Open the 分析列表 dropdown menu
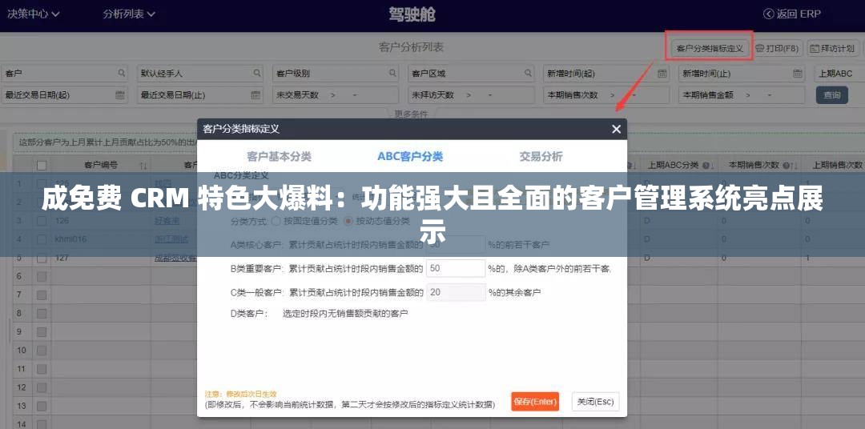 pos(129,14)
